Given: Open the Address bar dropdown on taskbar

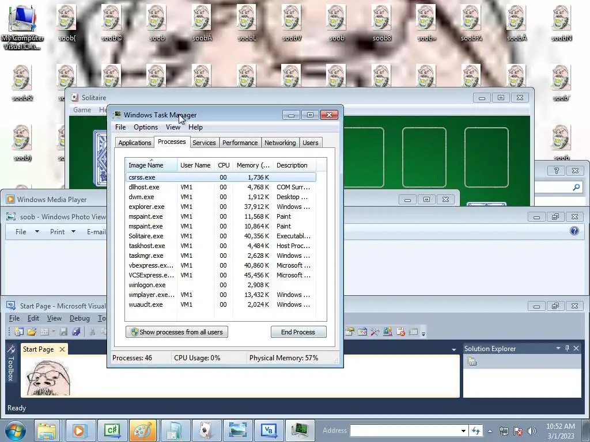Looking at the screenshot, I should tap(463, 430).
